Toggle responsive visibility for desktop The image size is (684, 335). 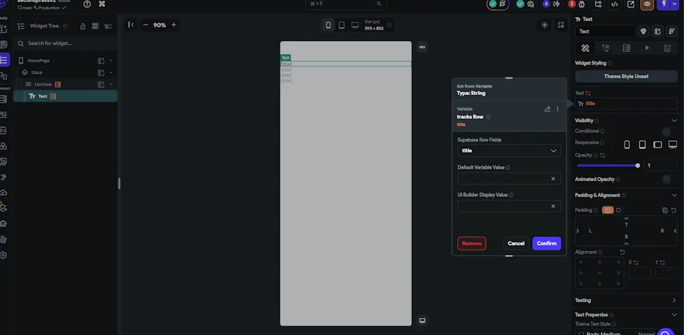coord(672,144)
